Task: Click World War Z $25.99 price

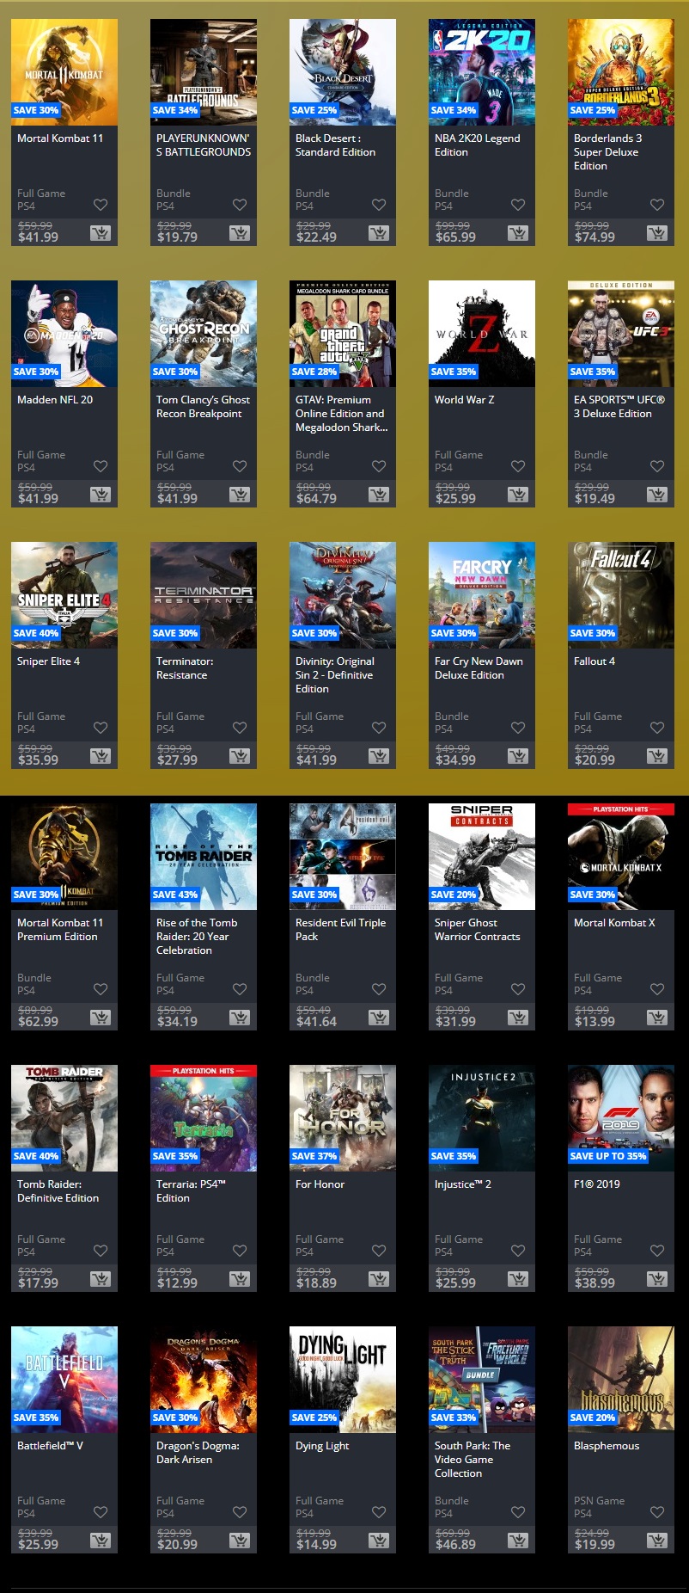Action: (455, 499)
